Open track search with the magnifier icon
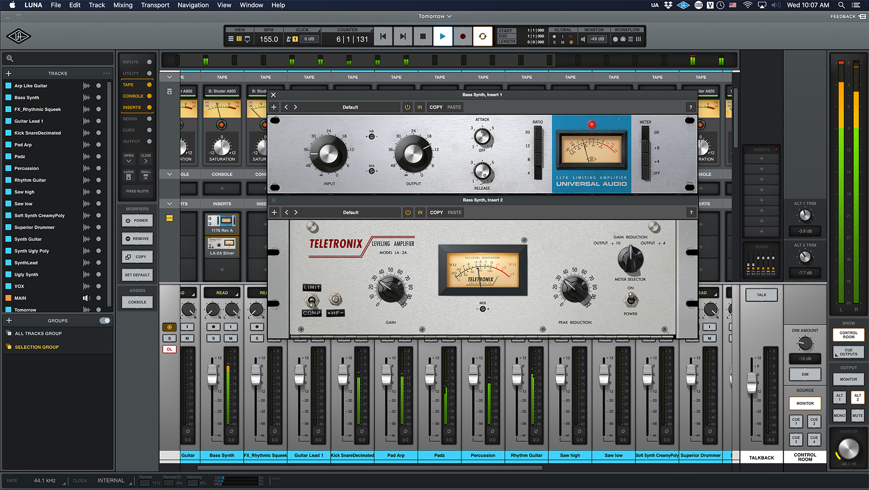The width and height of the screenshot is (869, 490). pos(10,58)
